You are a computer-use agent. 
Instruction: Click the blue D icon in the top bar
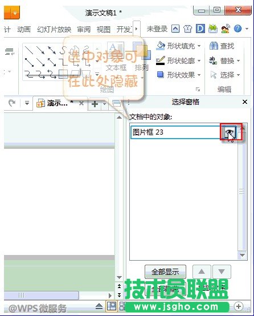[x=200, y=29]
